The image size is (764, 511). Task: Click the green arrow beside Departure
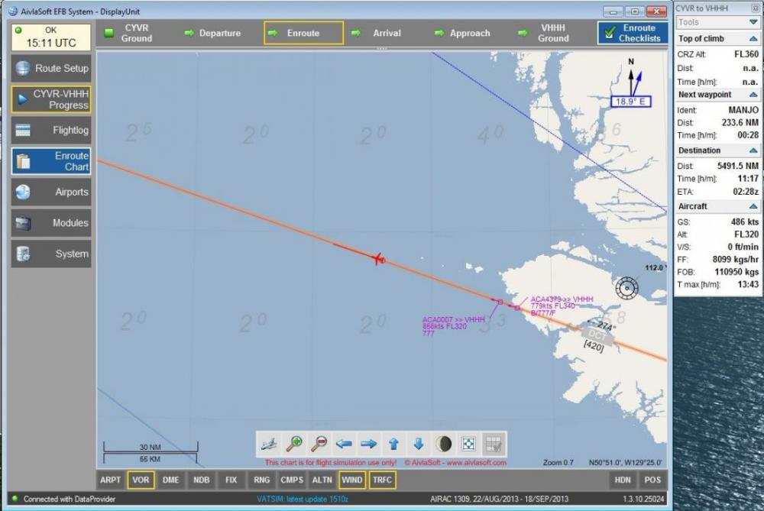coord(189,33)
